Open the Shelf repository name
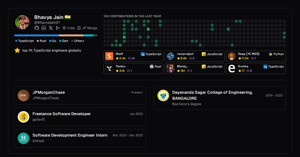This screenshot has width=300, height=157. point(119,54)
